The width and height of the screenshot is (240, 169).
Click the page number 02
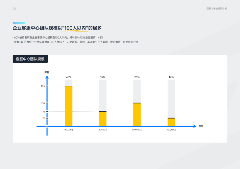pyautogui.click(x=14, y=8)
